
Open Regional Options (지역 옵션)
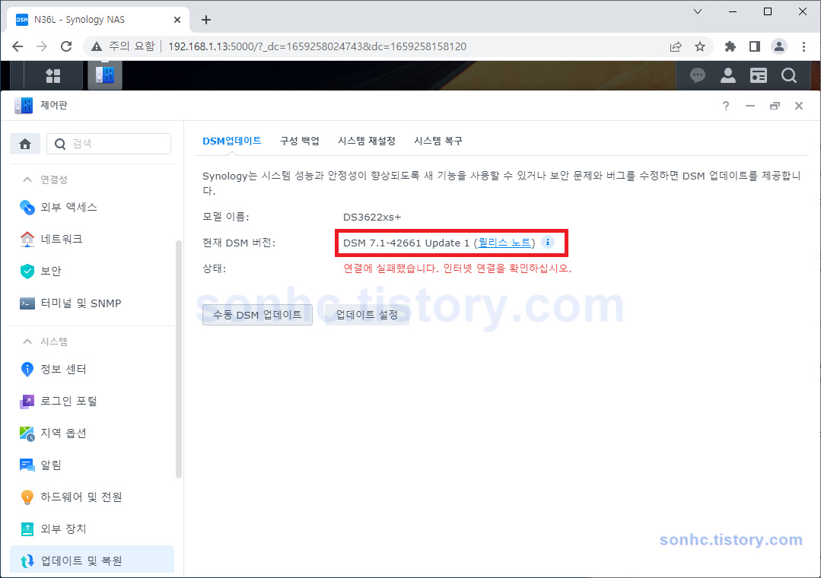[x=91, y=433]
